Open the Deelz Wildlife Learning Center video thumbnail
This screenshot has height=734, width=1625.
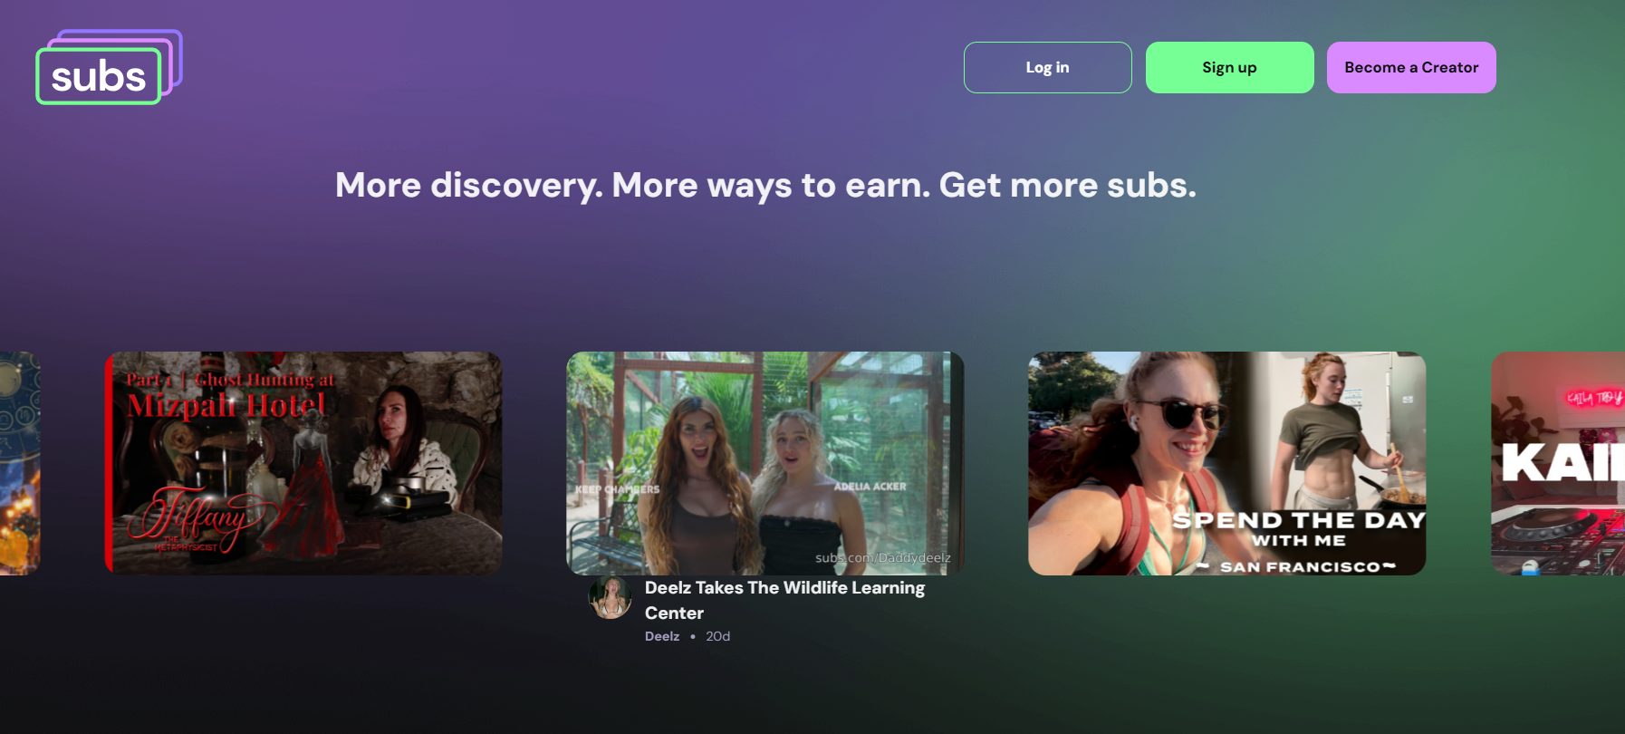point(765,463)
